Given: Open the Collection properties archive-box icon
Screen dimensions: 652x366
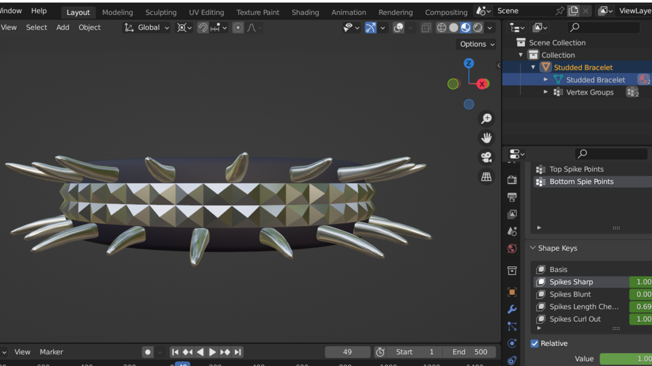Looking at the screenshot, I should tap(512, 271).
